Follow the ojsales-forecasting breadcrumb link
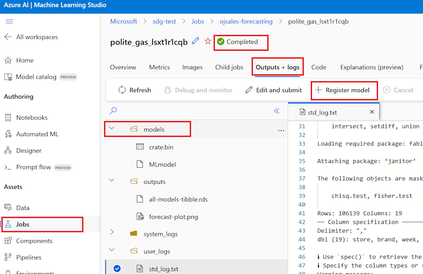Image resolution: width=423 pixels, height=274 pixels. (x=246, y=21)
